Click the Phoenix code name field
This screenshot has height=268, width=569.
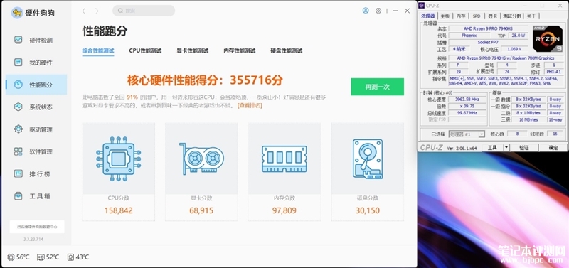469,36
